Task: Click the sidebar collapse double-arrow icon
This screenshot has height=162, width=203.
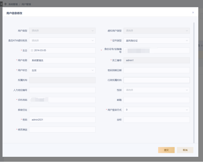Action: [1, 4]
